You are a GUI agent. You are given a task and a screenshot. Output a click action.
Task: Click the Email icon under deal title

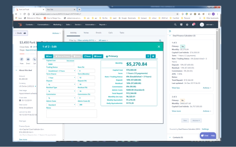pyautogui.click(x=28, y=59)
